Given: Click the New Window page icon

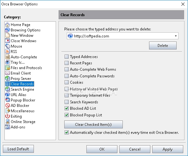Looking at the screenshot, I should click(x=7, y=35).
